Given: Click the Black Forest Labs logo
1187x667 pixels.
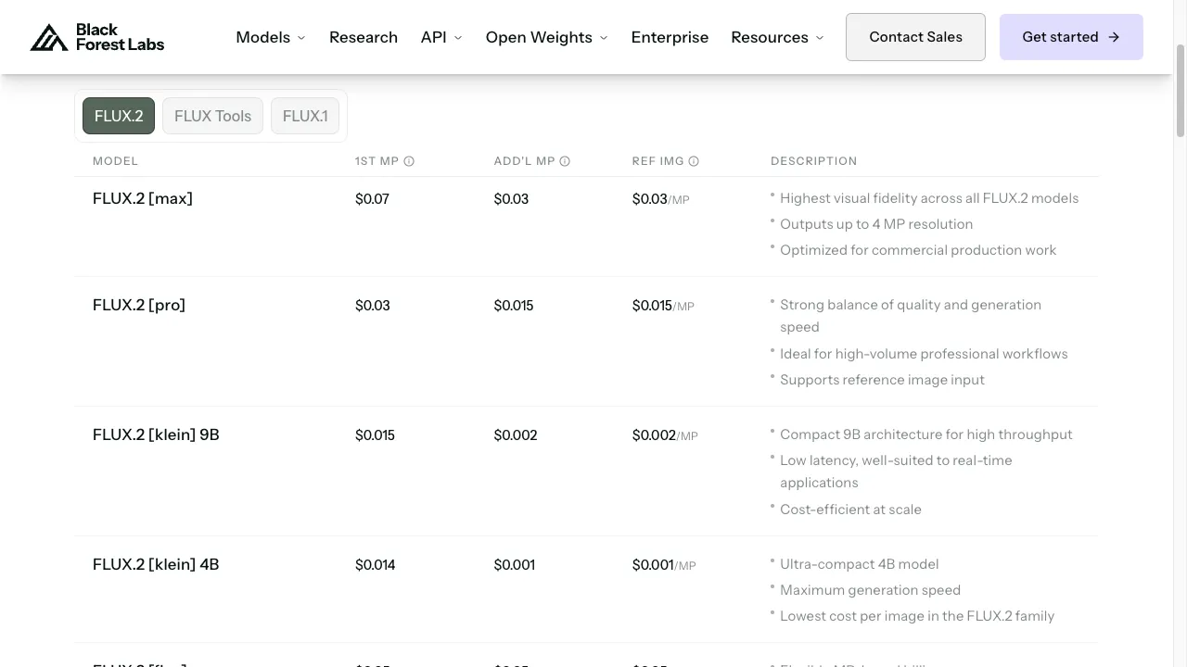Looking at the screenshot, I should click(97, 37).
